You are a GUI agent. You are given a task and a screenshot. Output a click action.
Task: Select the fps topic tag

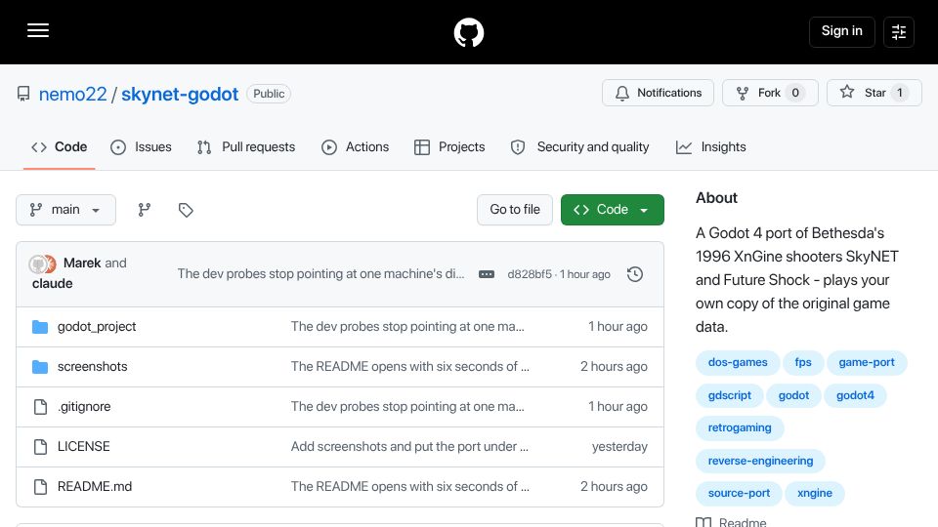click(803, 363)
